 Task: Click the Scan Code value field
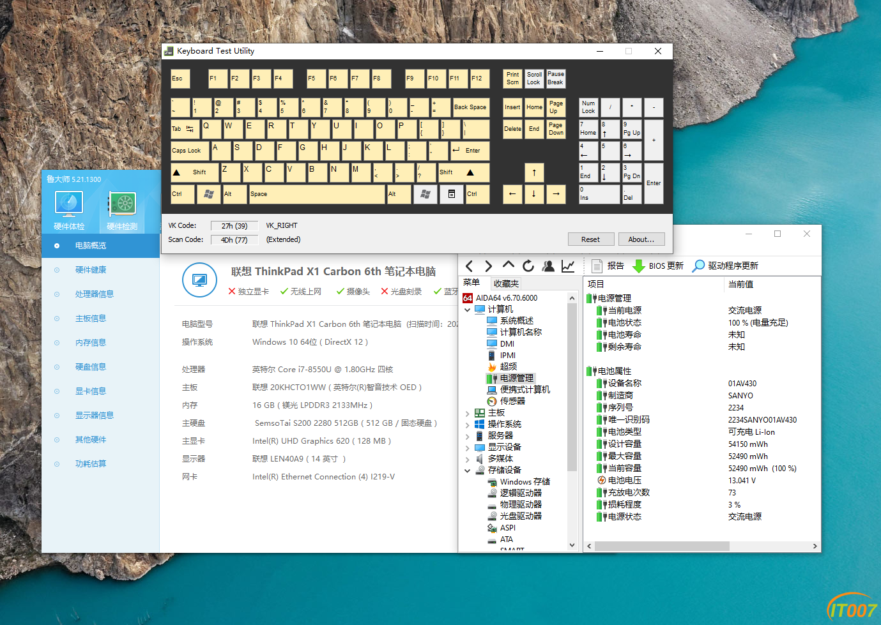pyautogui.click(x=234, y=240)
